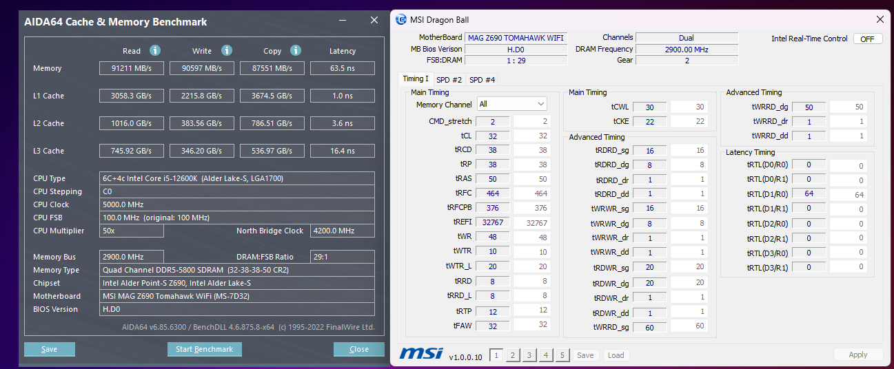Click the MotherBoard MAG Z690 TOMAHAWK WIFI field
The height and width of the screenshot is (369, 894).
tap(516, 38)
